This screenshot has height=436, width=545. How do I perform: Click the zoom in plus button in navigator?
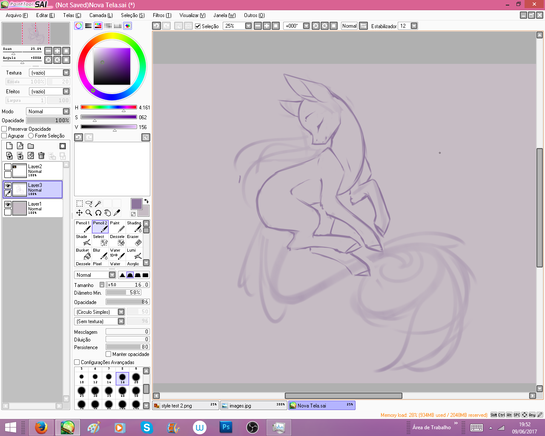tap(57, 51)
